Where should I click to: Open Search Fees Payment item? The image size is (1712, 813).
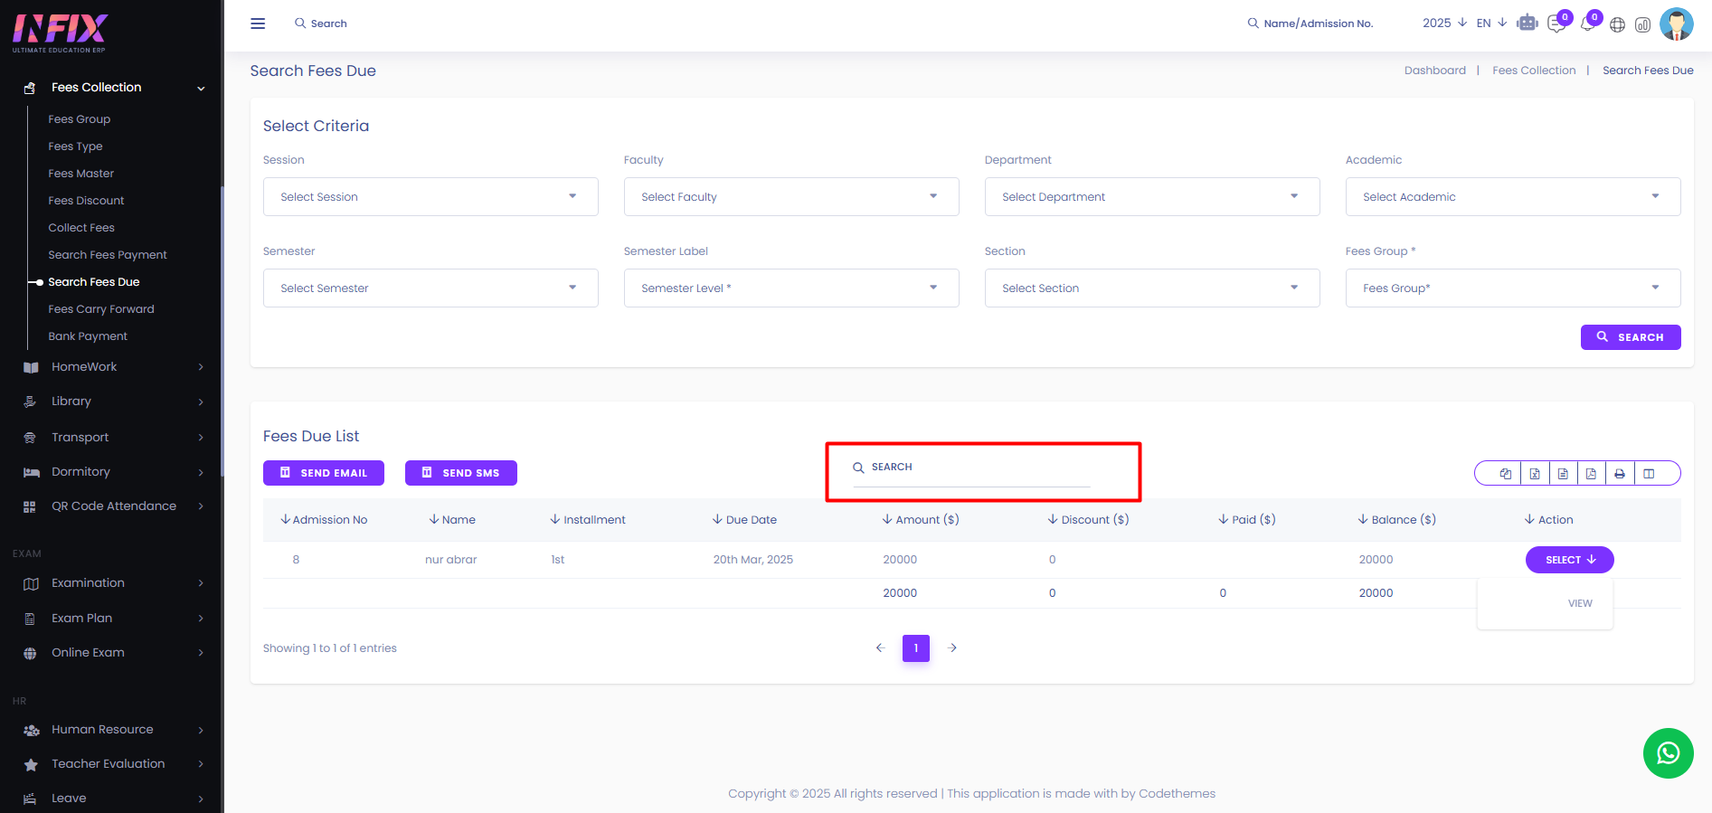tap(108, 255)
